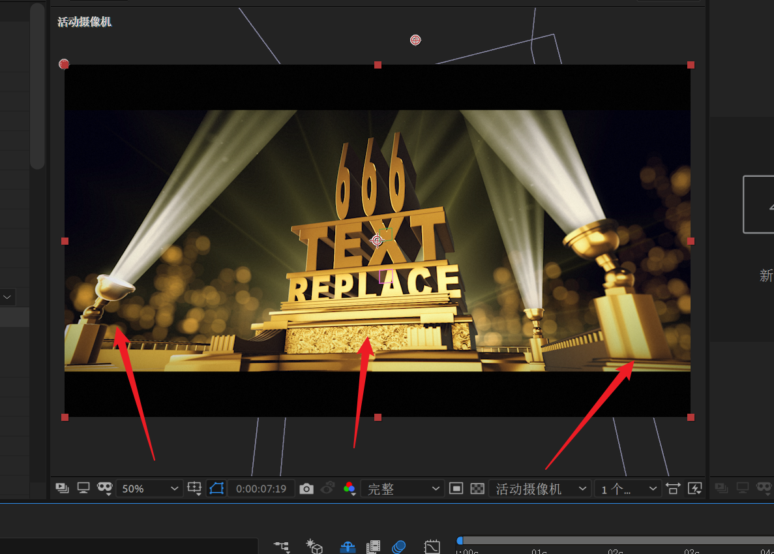
Task: Expand the 活动摄像机 3D view dropdown
Action: coord(540,489)
